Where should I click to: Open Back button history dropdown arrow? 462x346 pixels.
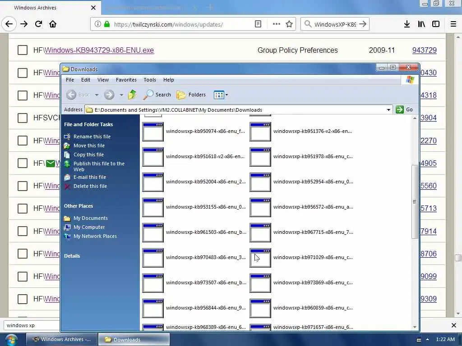(97, 95)
